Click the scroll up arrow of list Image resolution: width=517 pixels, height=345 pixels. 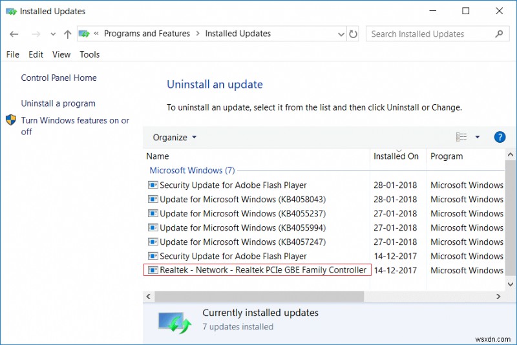pyautogui.click(x=511, y=154)
